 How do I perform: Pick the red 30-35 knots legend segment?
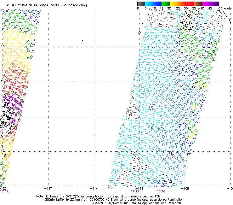[x=190, y=4]
